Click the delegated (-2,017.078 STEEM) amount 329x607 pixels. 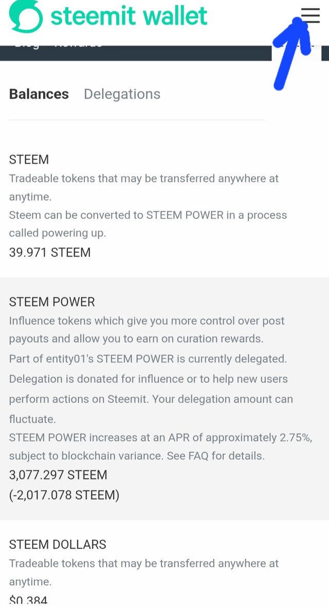[x=64, y=495]
